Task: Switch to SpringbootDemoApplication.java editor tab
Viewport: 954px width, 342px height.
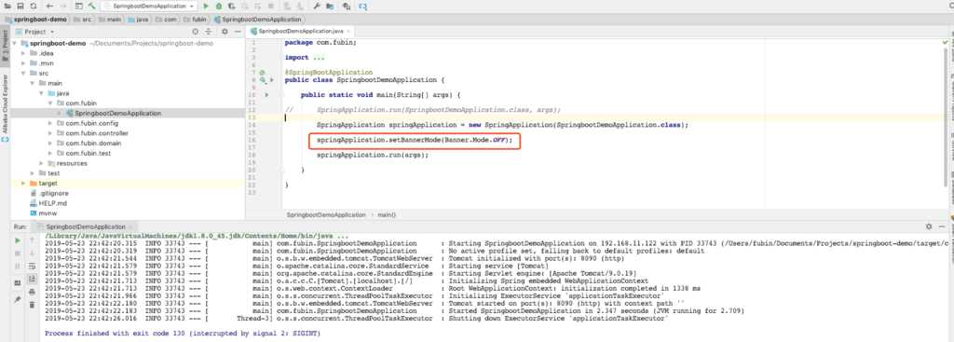Action: [x=301, y=31]
